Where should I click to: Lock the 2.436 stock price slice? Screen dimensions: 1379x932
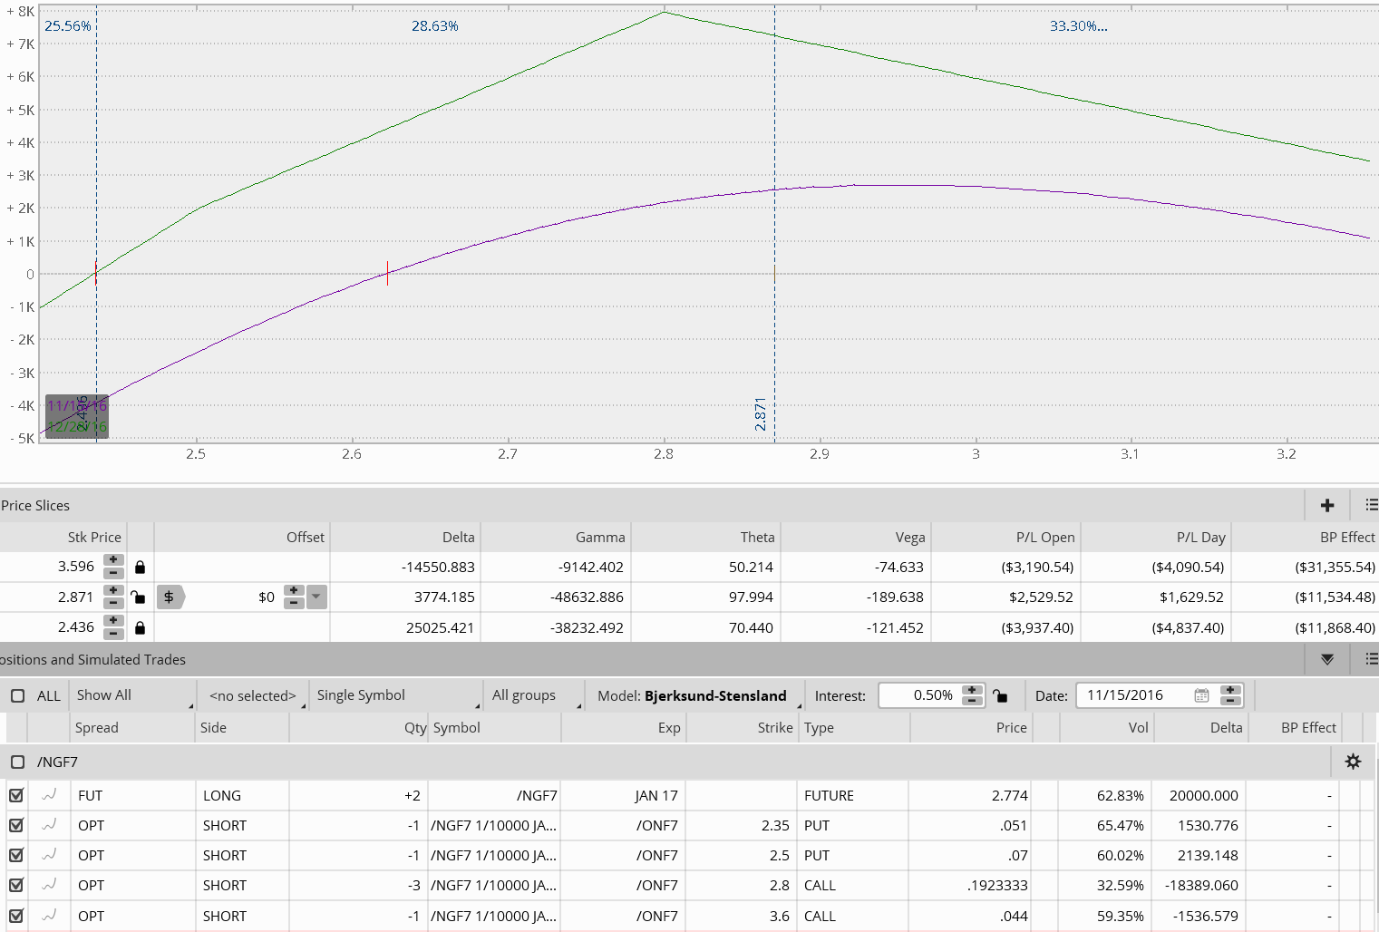click(x=140, y=627)
